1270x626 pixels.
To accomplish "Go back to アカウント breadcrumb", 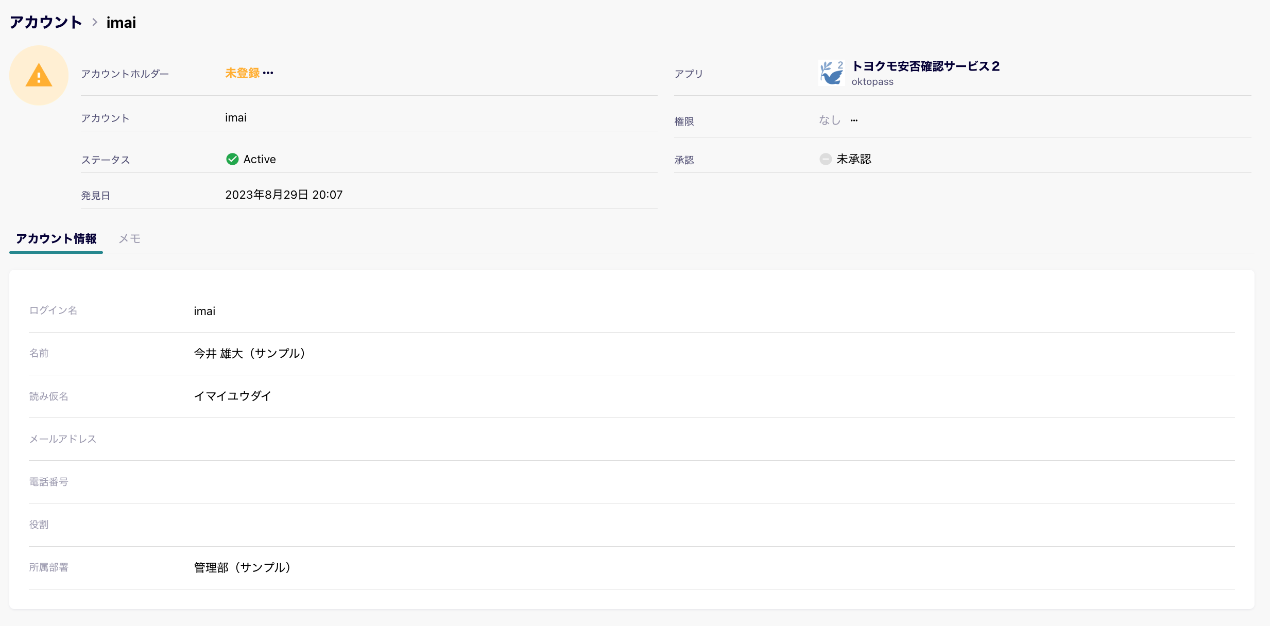I will [x=46, y=22].
